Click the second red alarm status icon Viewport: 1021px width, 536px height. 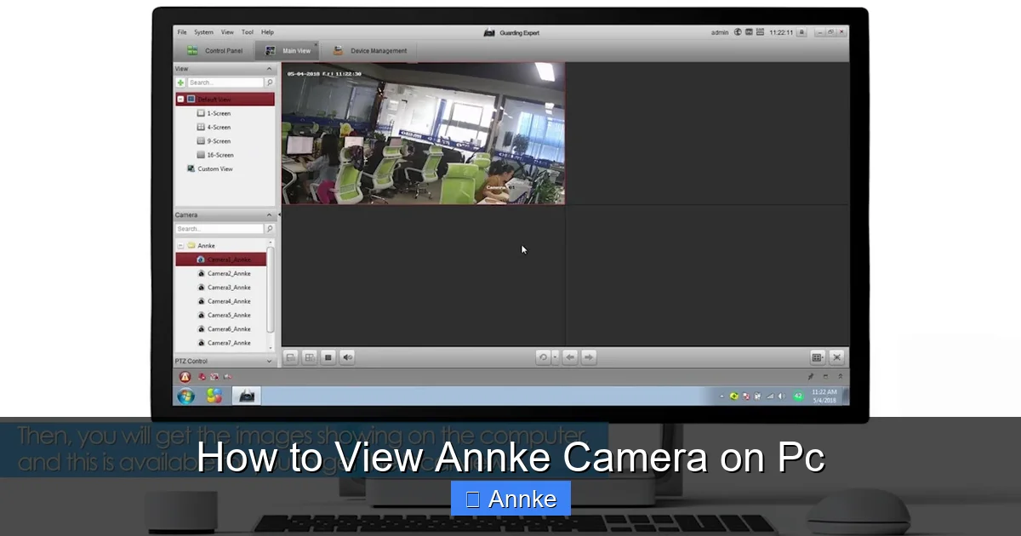(214, 377)
